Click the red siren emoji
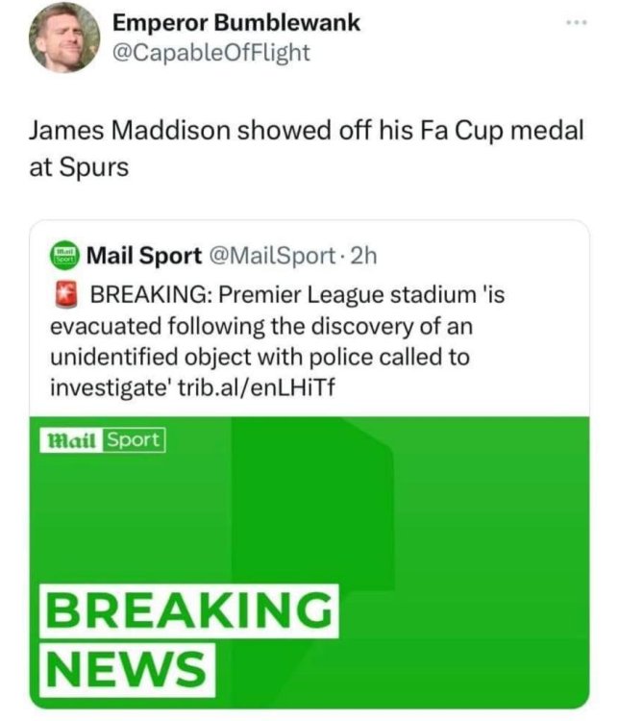 pyautogui.click(x=66, y=295)
